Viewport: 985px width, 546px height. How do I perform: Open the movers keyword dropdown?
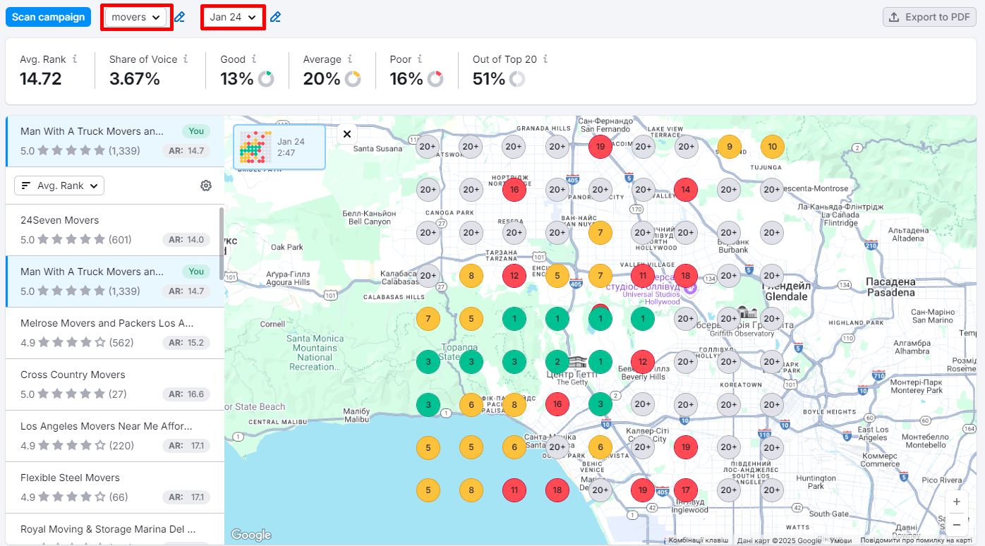136,17
